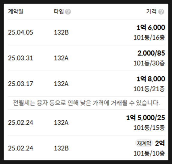
Task: Open the 25.03.17 transaction row
Action: [86, 83]
